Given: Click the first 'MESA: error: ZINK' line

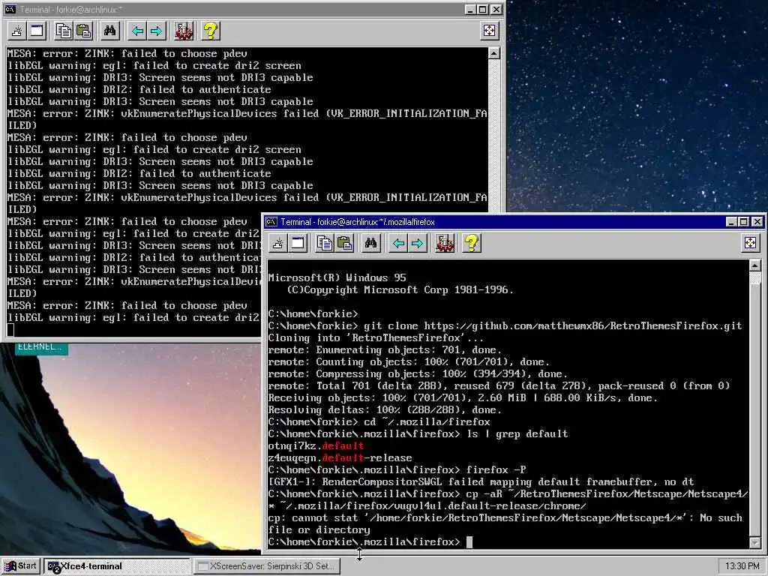Looking at the screenshot, I should click(127, 53).
